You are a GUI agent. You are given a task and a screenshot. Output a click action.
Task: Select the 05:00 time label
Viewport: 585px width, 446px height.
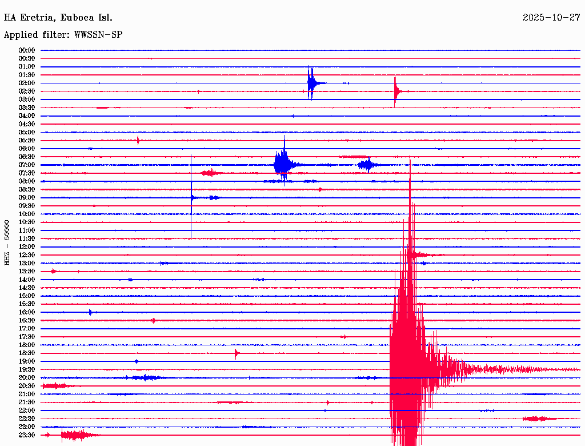[27, 132]
